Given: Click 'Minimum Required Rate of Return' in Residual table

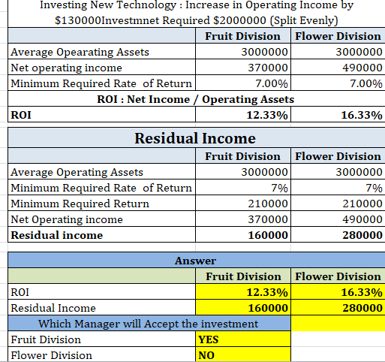Looking at the screenshot, I should [101, 188].
